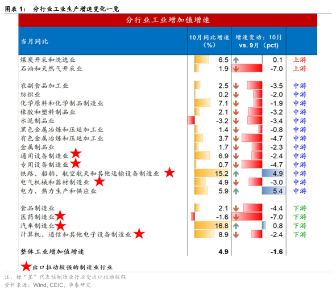Click the orange bar for 汽车制造业 16.8
This screenshot has height=291, width=336.
coord(213,226)
